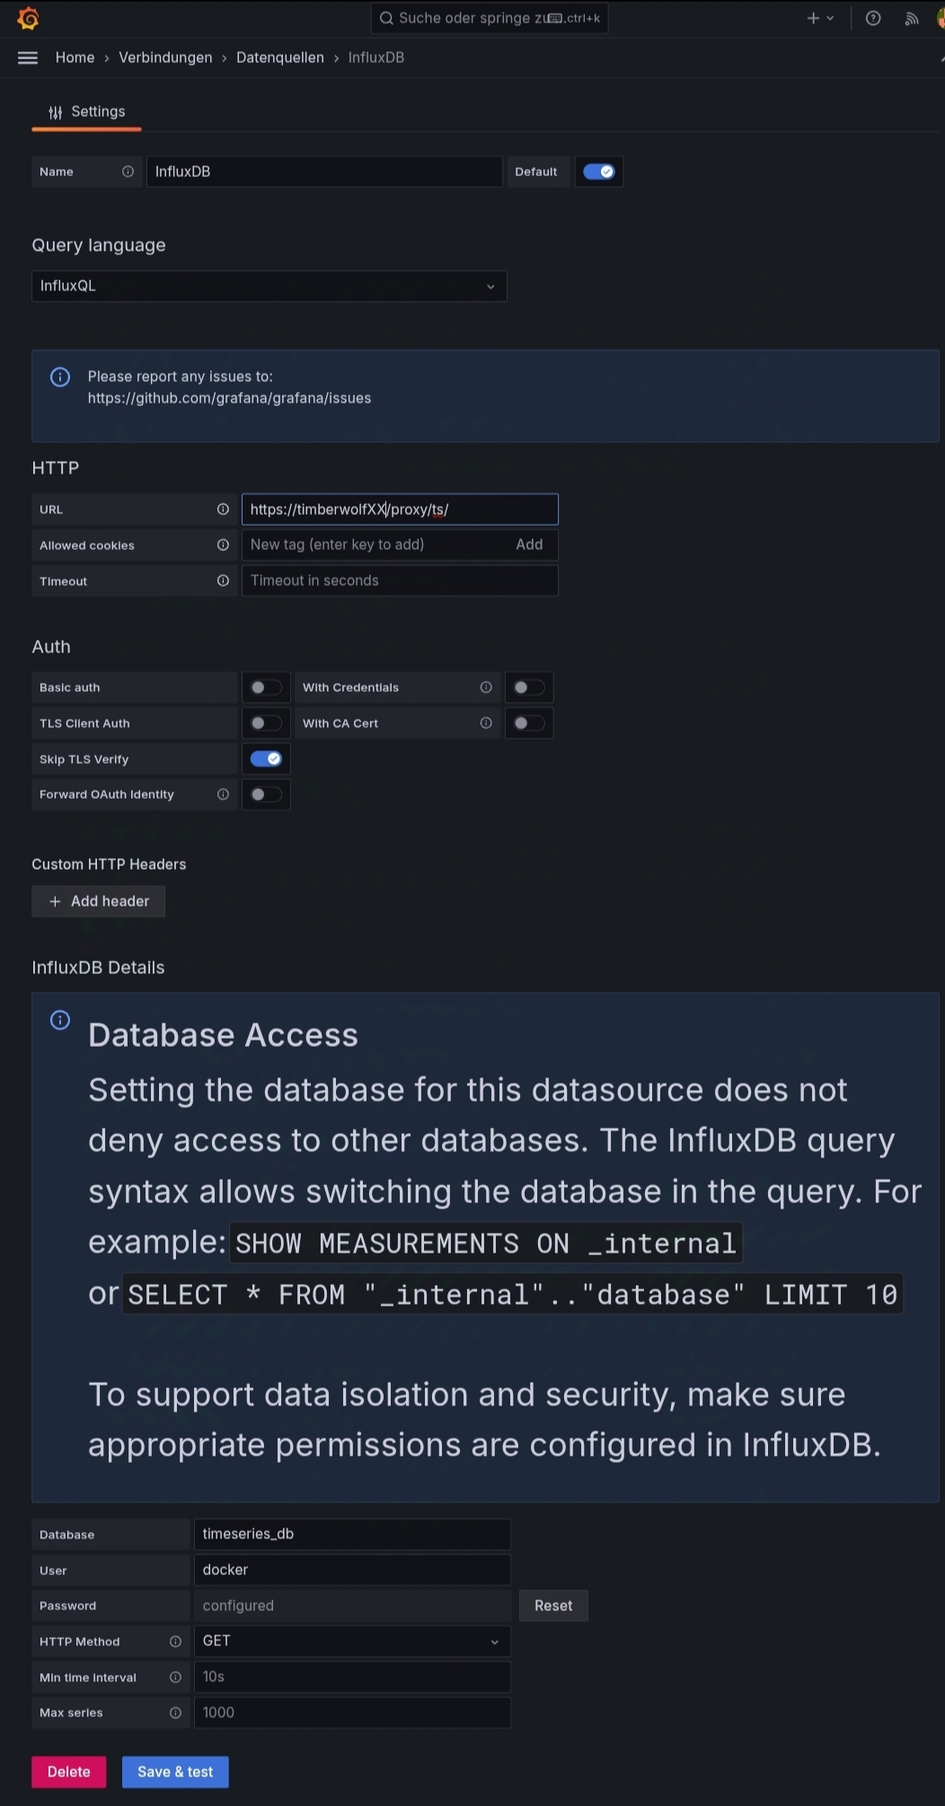This screenshot has height=1806, width=945.
Task: Click the info icon beside Forward OAuth Identity
Action: tap(223, 794)
